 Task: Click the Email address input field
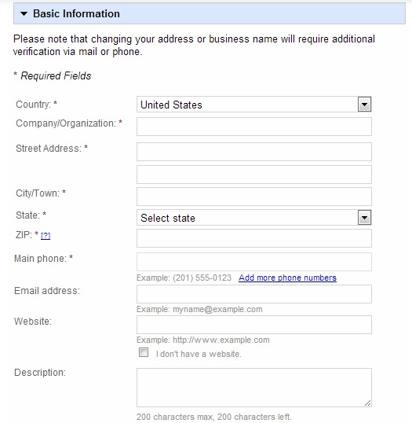pos(254,294)
